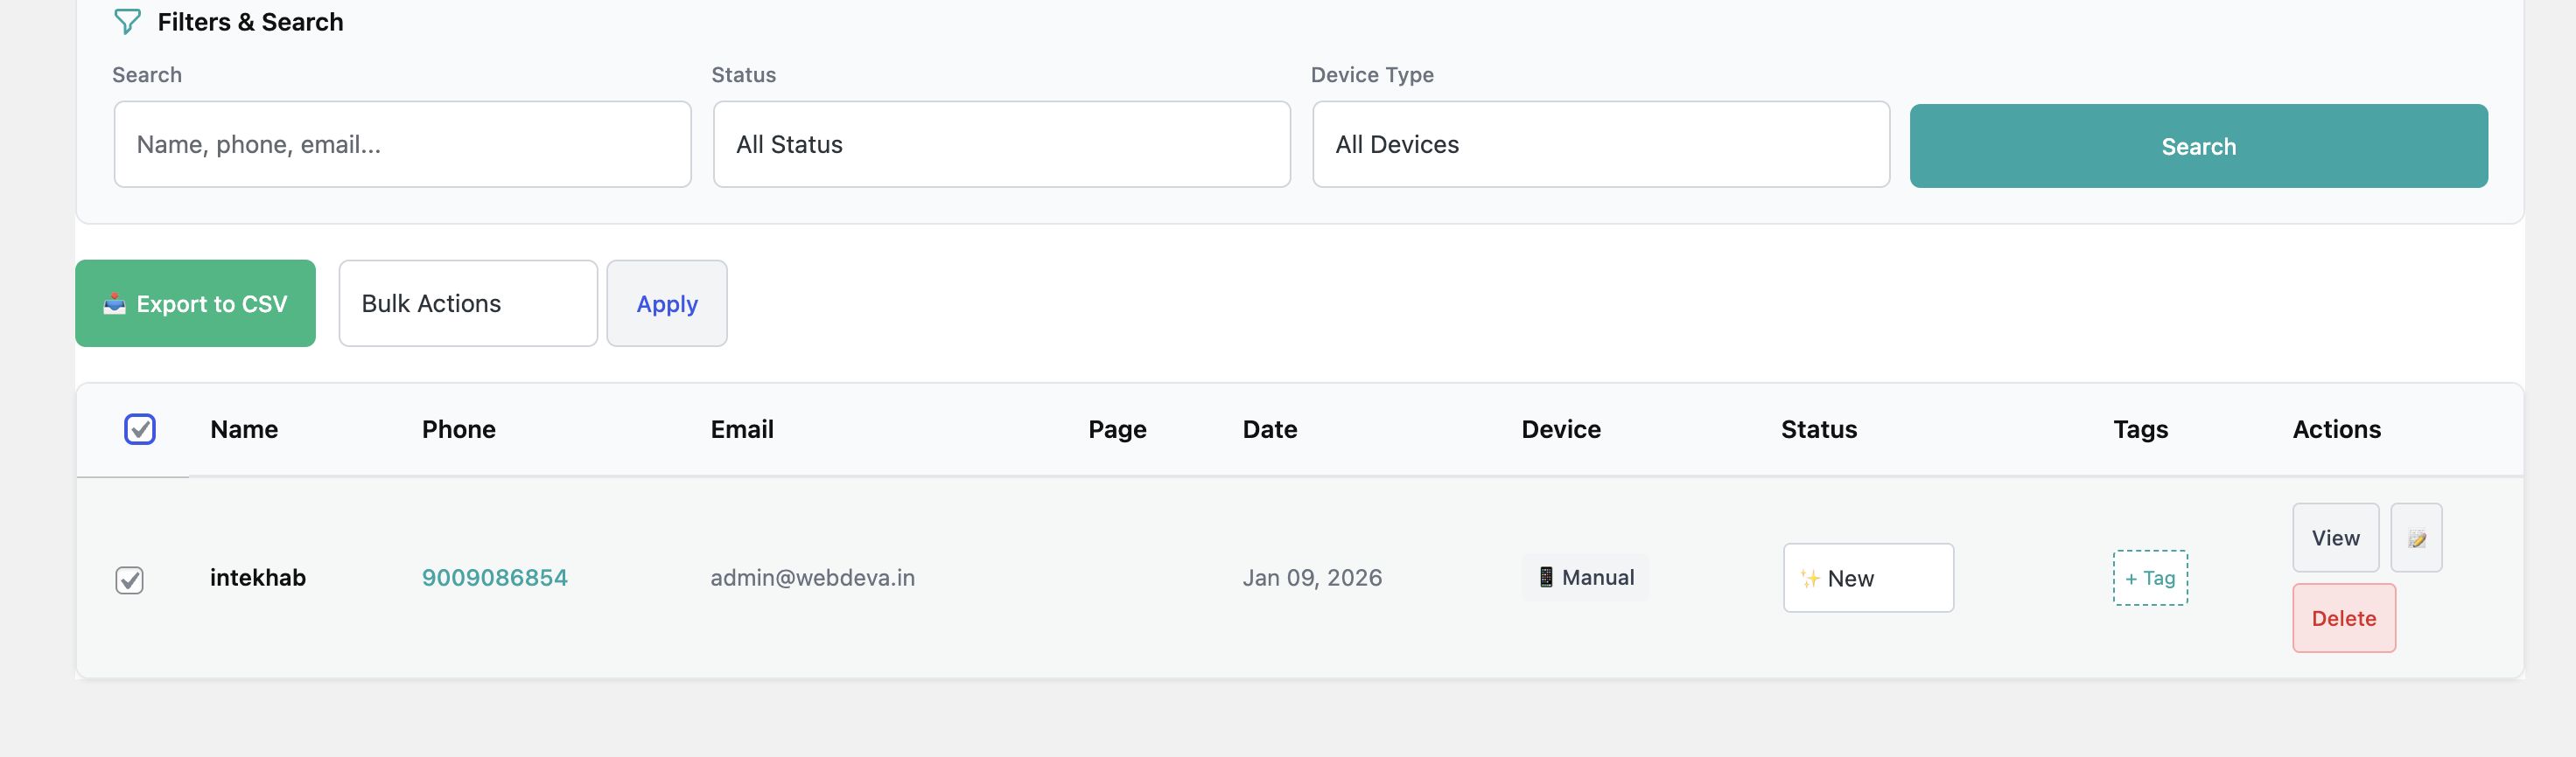Image resolution: width=2576 pixels, height=757 pixels.
Task: Open phone number 9009086854 link
Action: pos(494,578)
